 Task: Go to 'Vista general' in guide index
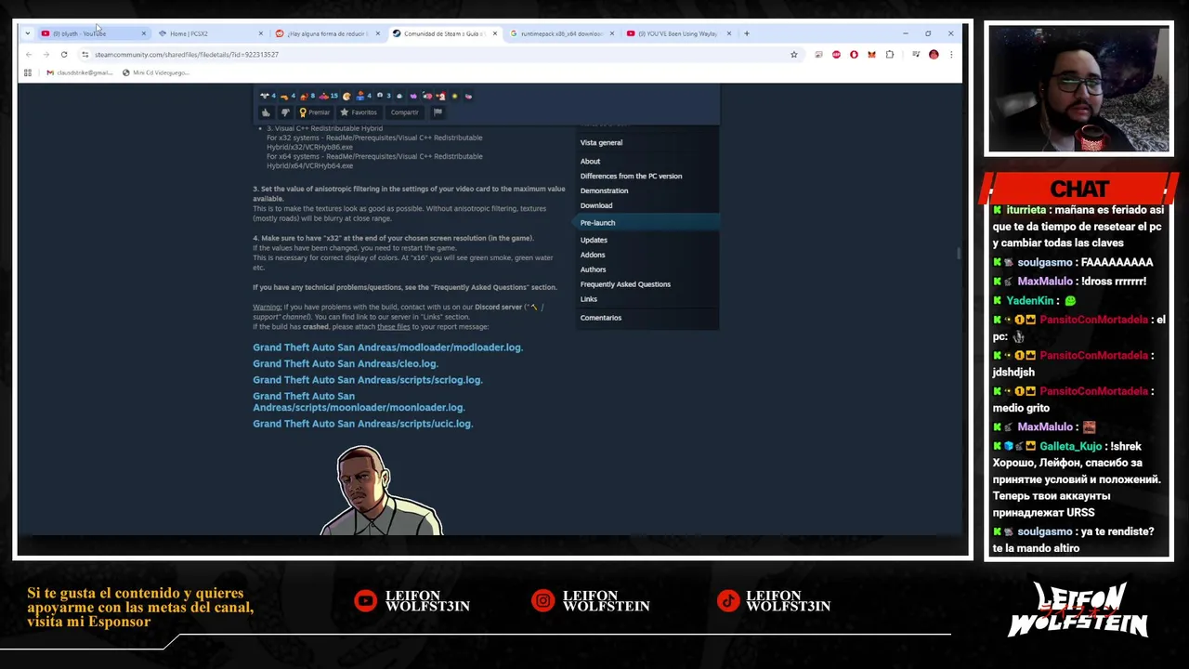pos(601,143)
